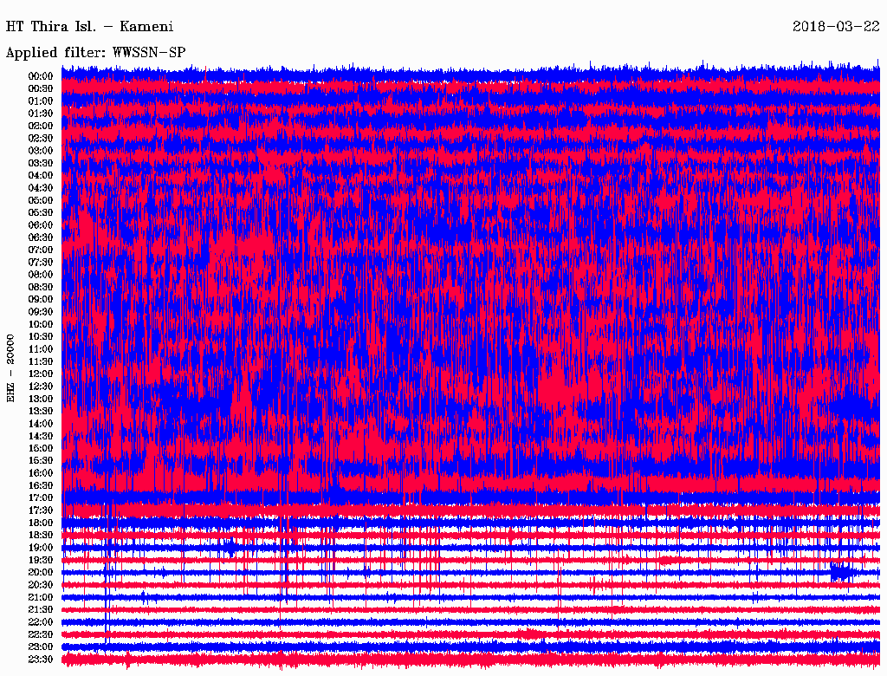Click the 09:30 time label
The height and width of the screenshot is (676, 887).
41,312
